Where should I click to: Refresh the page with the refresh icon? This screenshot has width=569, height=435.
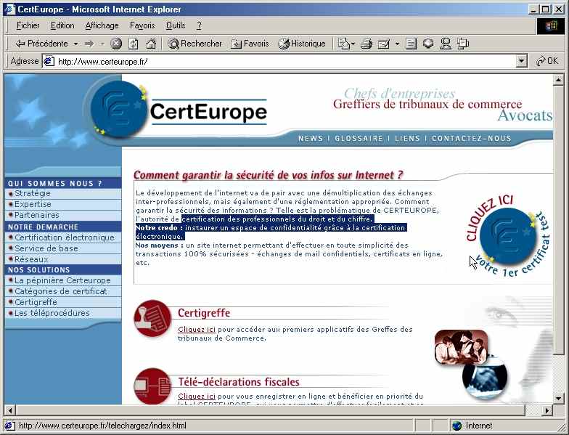click(134, 44)
